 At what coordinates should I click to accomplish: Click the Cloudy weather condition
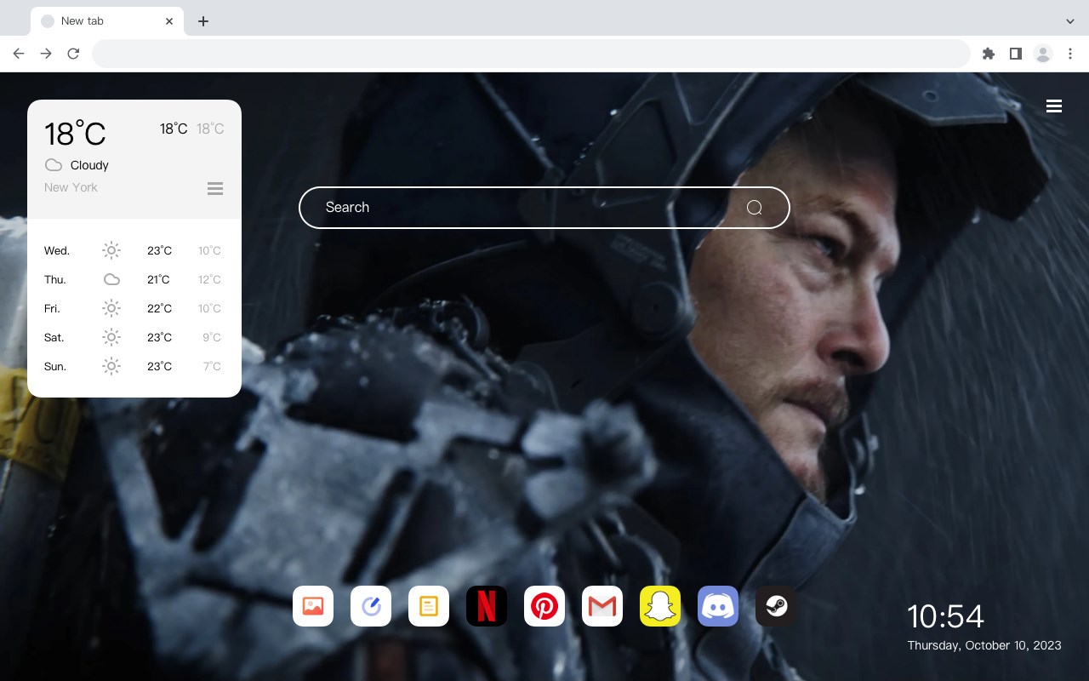89,165
